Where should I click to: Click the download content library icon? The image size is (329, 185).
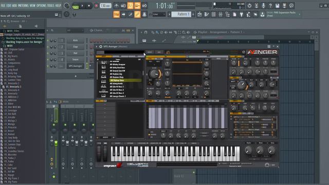[x=263, y=14]
